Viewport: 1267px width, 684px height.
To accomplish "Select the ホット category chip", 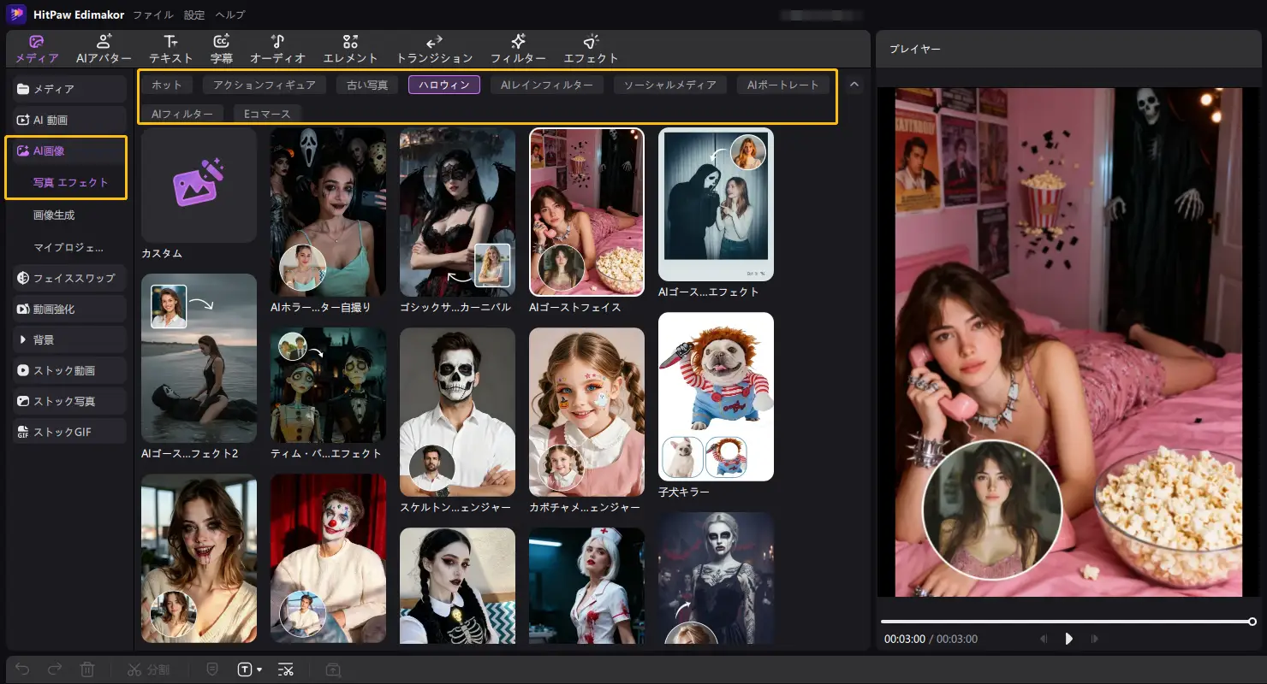I will [167, 85].
